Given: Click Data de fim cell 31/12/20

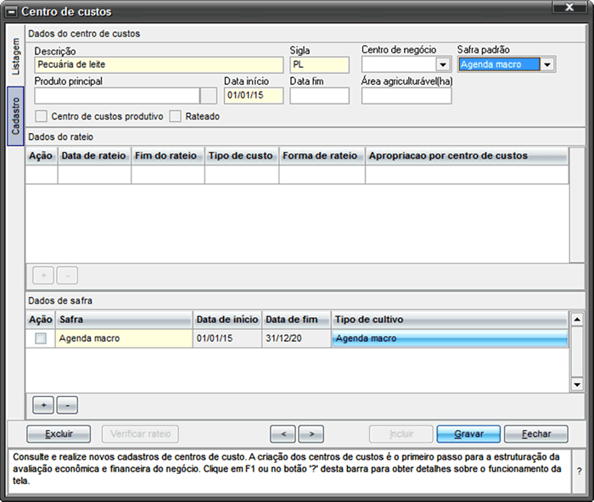Looking at the screenshot, I should (x=297, y=338).
